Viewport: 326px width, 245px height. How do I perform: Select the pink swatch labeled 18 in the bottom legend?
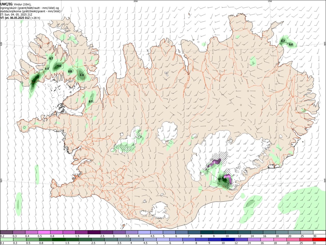[280, 239]
